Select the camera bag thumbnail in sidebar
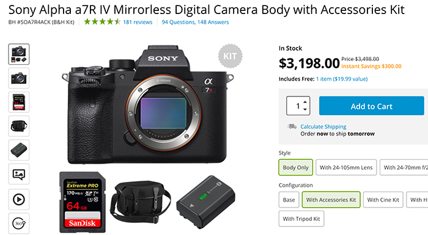The height and width of the screenshot is (235, 428). point(19,126)
